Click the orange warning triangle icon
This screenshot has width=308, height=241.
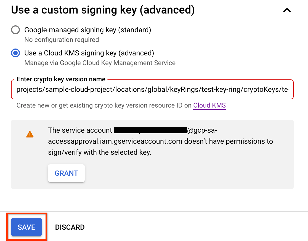pos(30,134)
